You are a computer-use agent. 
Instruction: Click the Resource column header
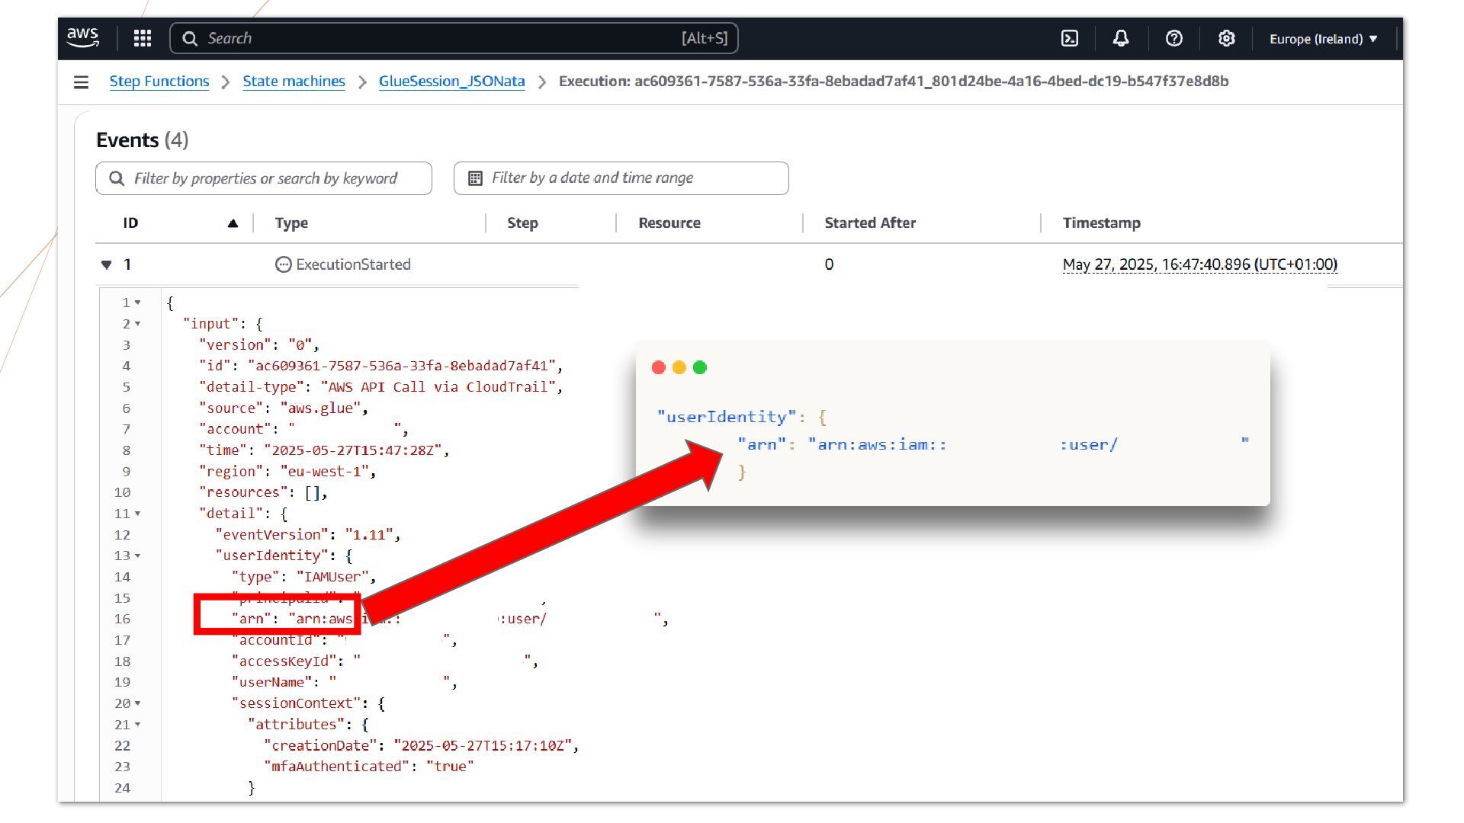click(669, 223)
